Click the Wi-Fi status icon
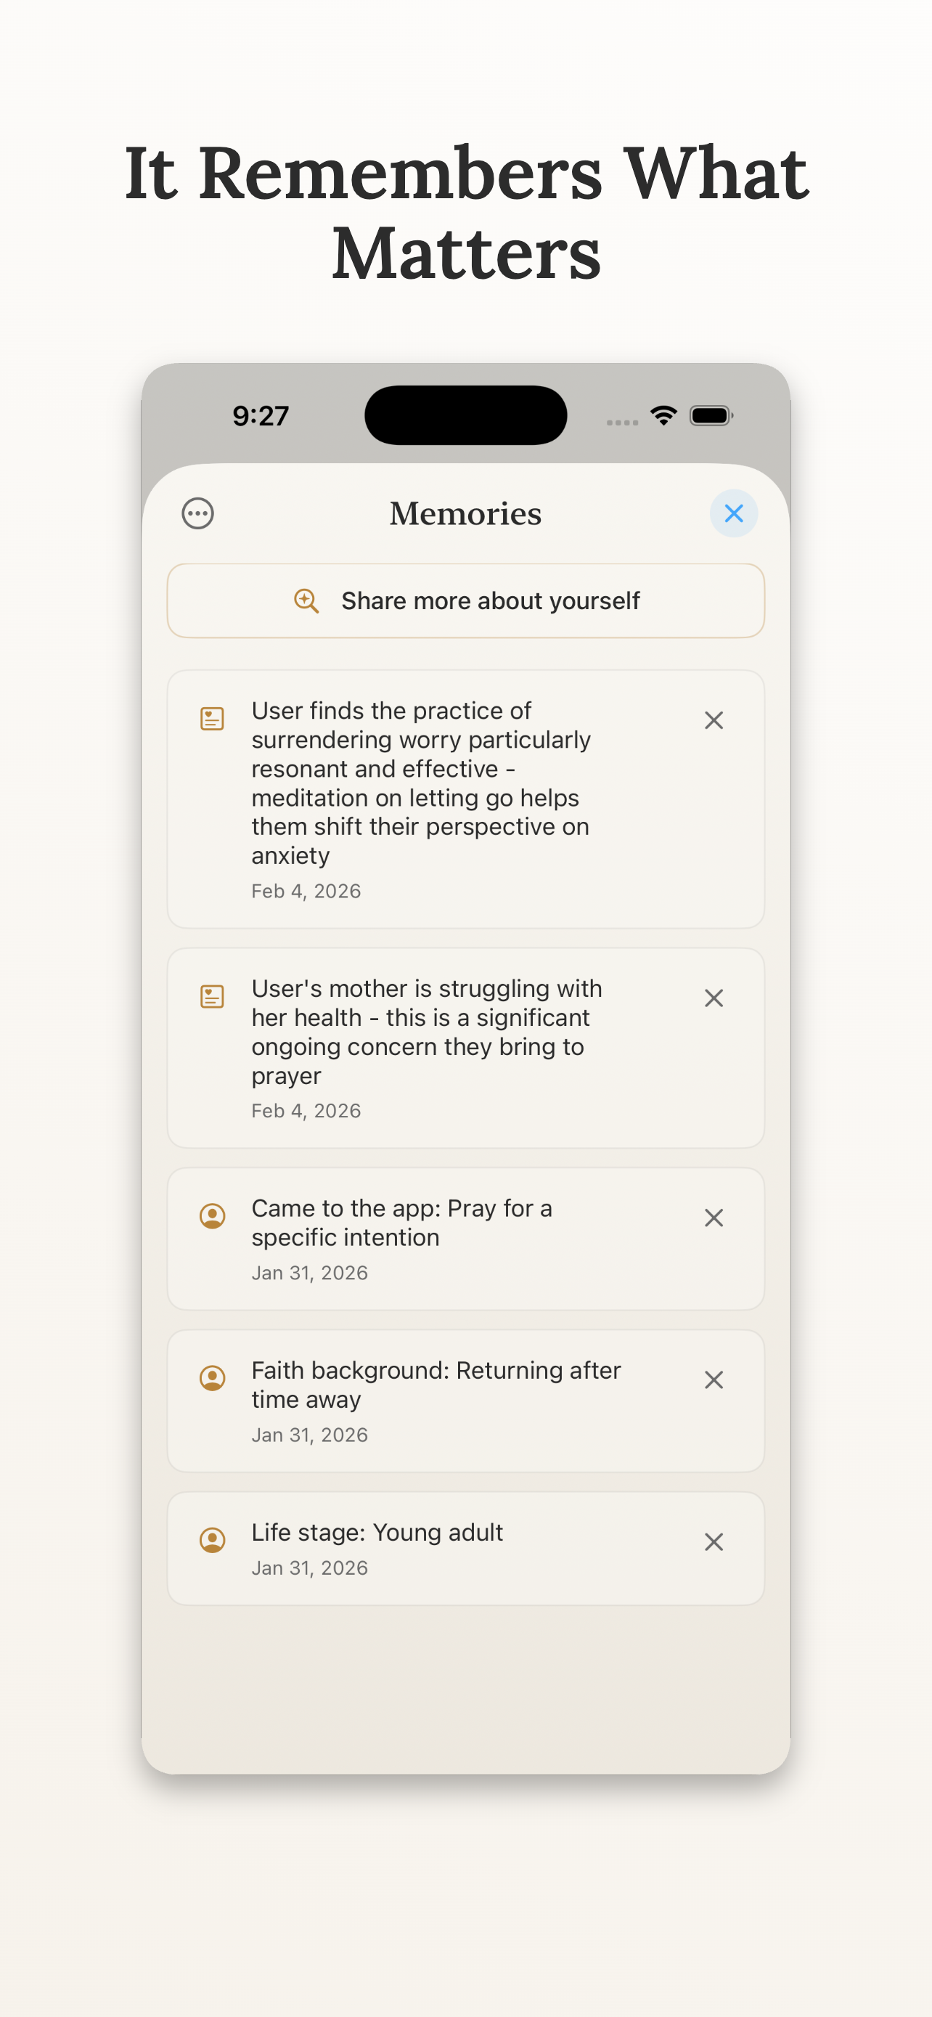This screenshot has height=2017, width=932. coord(663,416)
